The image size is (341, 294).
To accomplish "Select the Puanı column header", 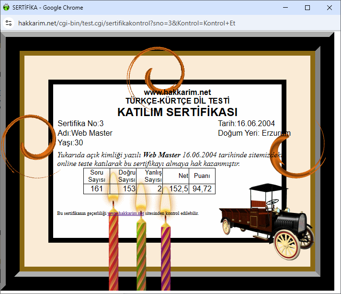I will [x=202, y=176].
